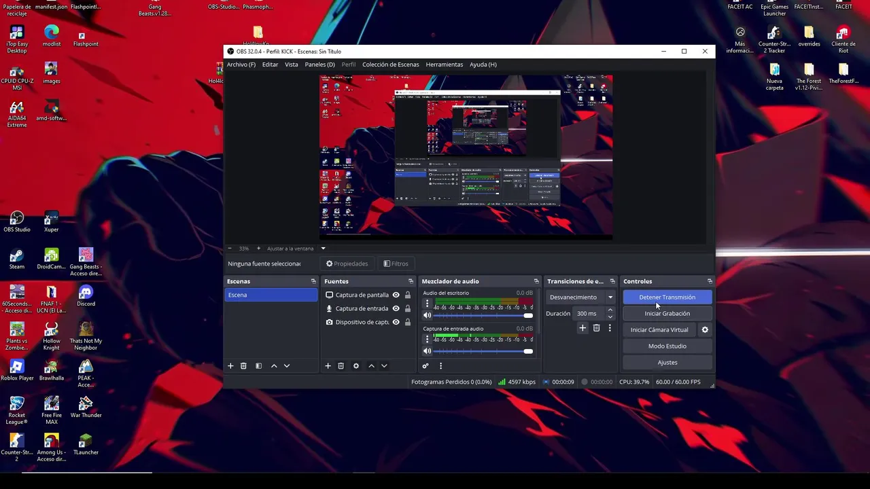
Task: Open Ajustes settings button
Action: point(667,363)
